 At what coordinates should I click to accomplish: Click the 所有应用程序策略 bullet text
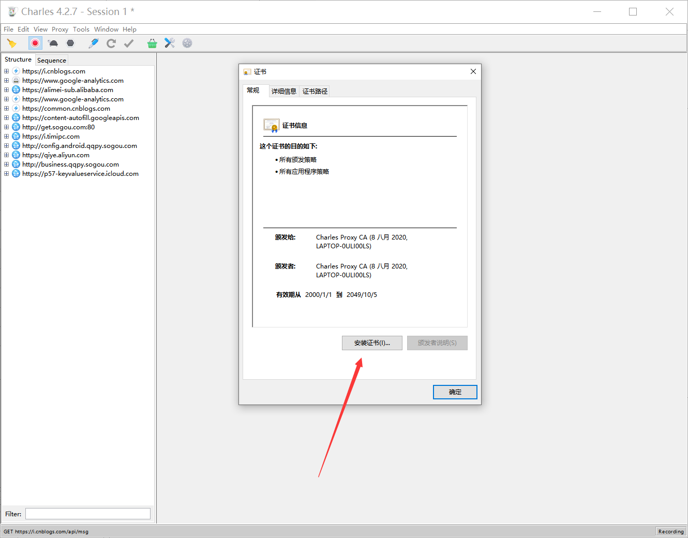pyautogui.click(x=304, y=172)
